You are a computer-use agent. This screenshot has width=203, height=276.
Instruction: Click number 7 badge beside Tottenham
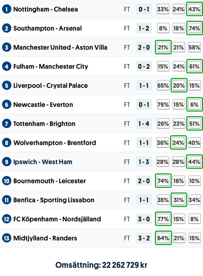click(6, 124)
